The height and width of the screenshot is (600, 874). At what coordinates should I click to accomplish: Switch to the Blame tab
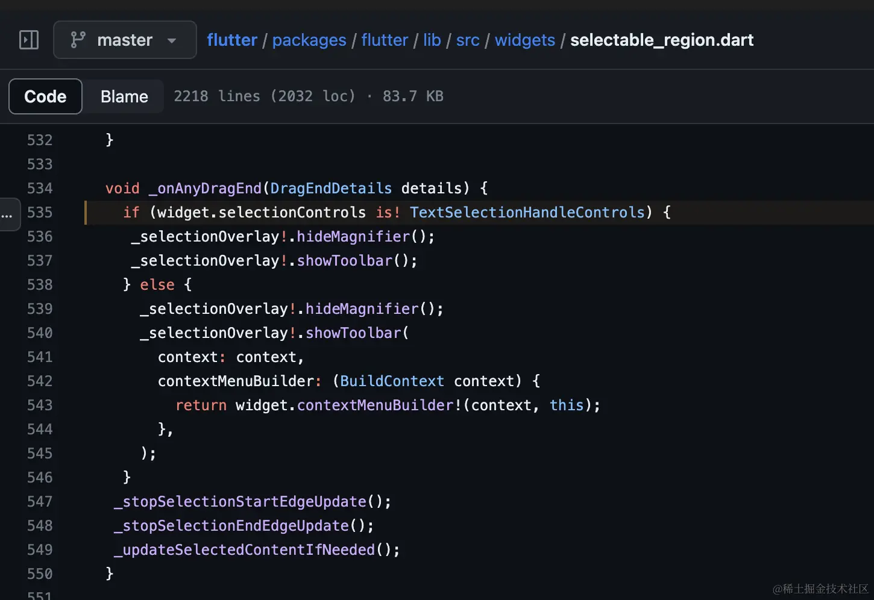click(124, 96)
